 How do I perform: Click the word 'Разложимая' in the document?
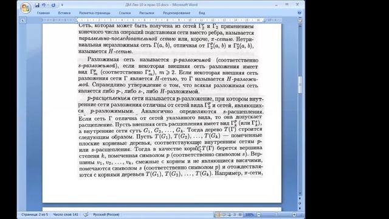tap(103, 60)
